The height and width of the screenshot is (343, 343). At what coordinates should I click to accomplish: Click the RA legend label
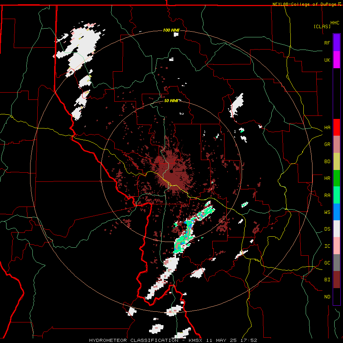pyautogui.click(x=327, y=196)
